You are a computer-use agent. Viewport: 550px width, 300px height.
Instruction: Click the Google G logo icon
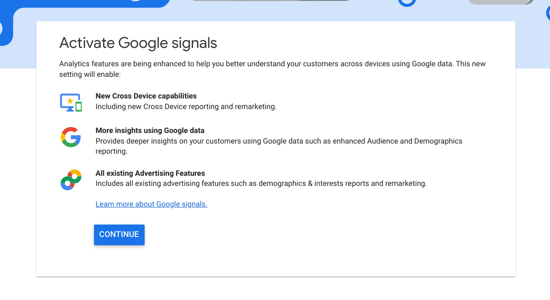tap(71, 137)
